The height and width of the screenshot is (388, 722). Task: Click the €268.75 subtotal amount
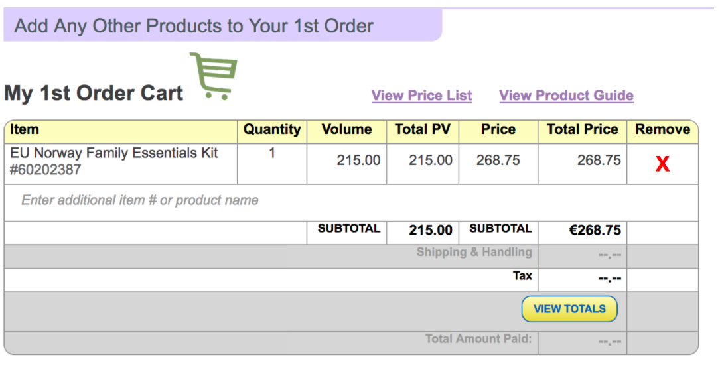595,231
